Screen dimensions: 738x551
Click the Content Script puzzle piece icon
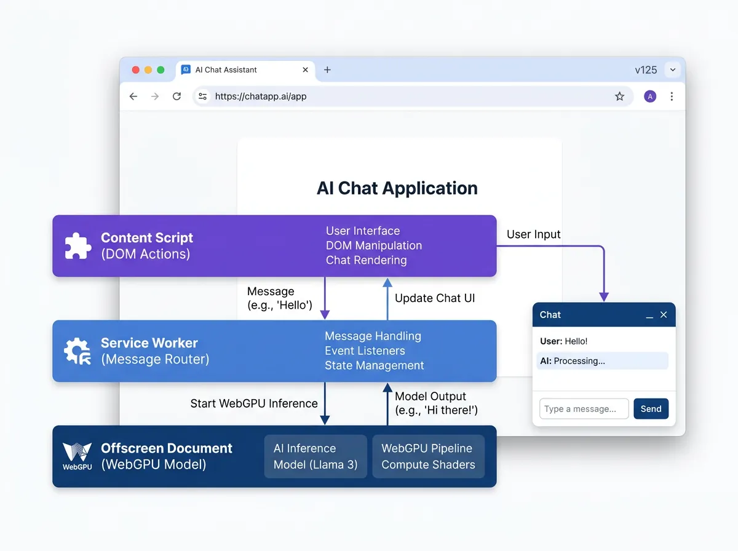tap(78, 246)
